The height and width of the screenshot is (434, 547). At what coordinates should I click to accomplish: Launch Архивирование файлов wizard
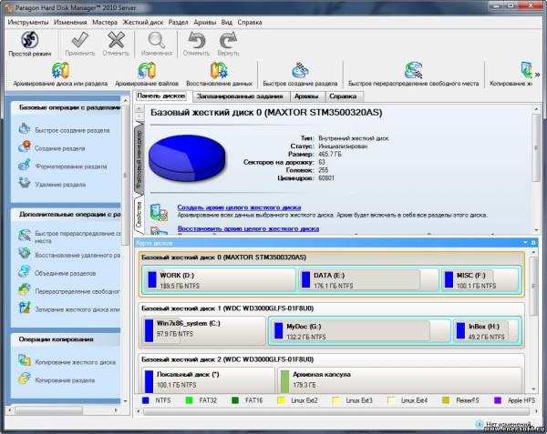(x=147, y=74)
